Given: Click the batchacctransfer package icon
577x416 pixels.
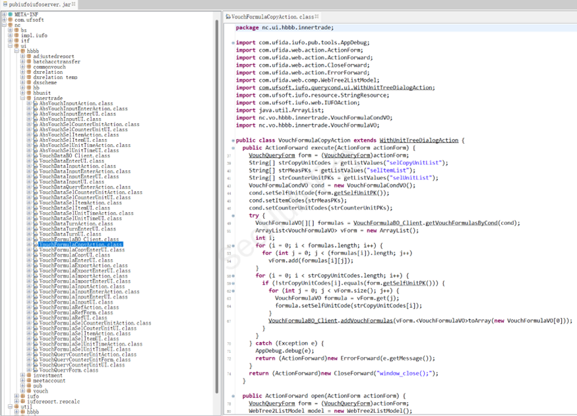Looking at the screenshot, I should tap(29, 61).
